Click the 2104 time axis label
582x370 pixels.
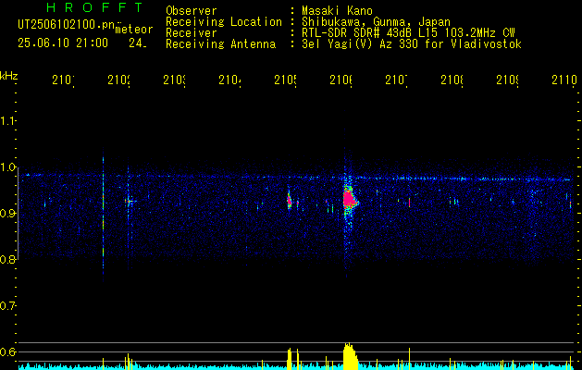pos(229,80)
